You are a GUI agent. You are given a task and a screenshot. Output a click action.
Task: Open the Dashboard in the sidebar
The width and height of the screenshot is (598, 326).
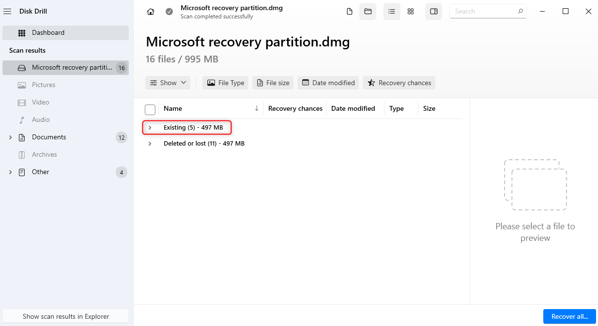click(65, 33)
